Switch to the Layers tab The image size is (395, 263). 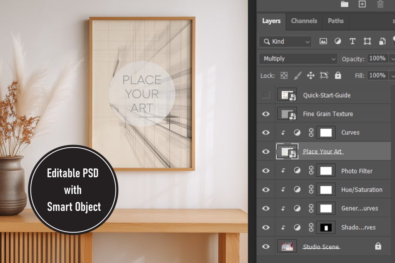tap(271, 21)
